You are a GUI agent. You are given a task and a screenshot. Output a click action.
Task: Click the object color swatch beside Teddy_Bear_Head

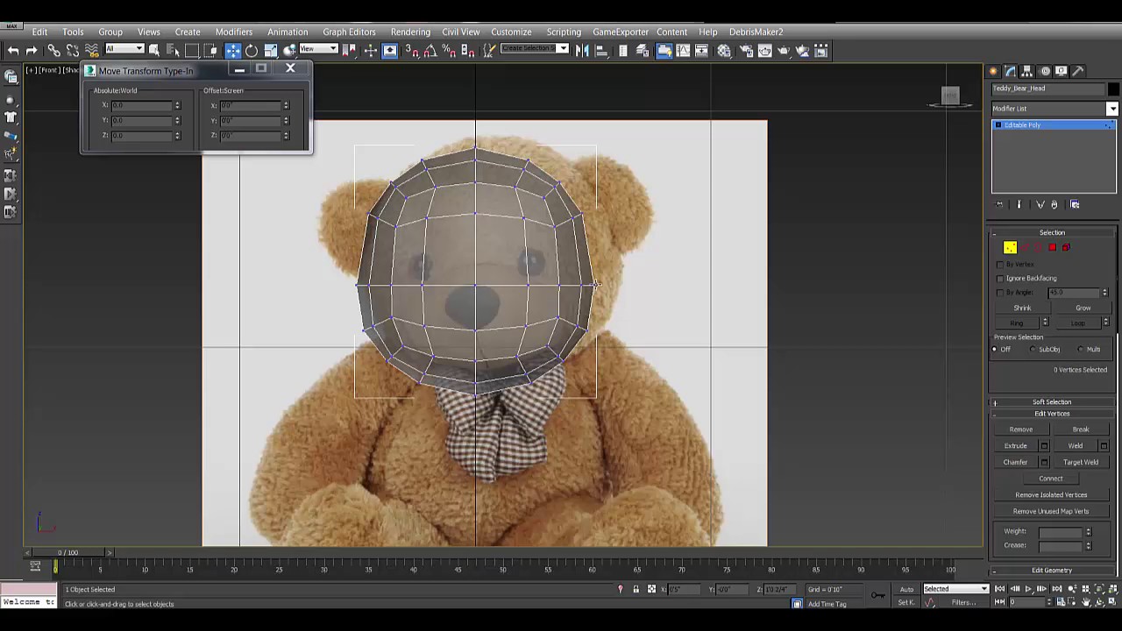click(1113, 89)
